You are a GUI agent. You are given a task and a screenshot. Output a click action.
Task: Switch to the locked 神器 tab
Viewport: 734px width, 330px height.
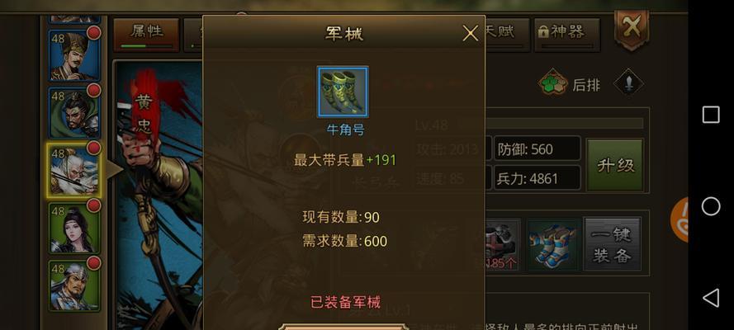click(x=567, y=34)
